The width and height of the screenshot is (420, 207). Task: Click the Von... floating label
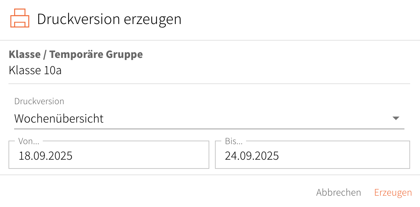pos(29,141)
